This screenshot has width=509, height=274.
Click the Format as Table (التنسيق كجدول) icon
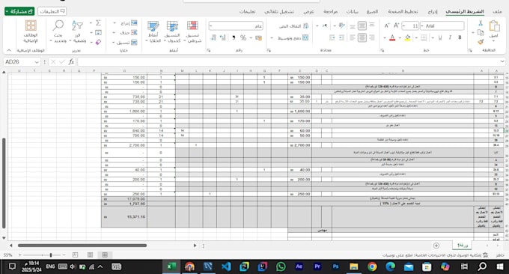click(172, 25)
